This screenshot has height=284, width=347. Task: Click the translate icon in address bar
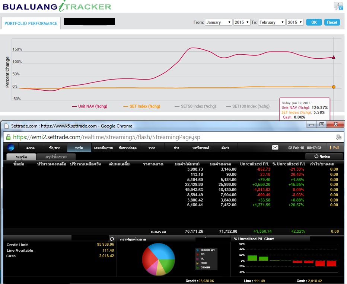(338, 137)
